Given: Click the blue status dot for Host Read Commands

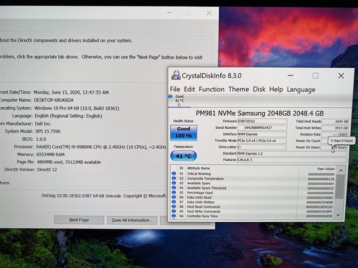Looking at the screenshot, I should pos(174,207).
